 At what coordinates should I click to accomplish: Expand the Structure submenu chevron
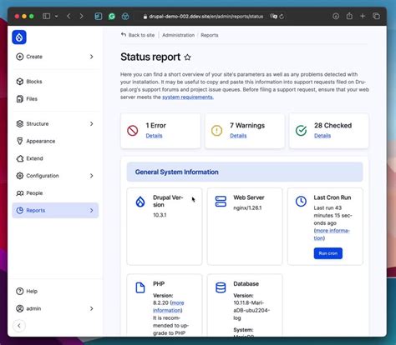point(91,124)
